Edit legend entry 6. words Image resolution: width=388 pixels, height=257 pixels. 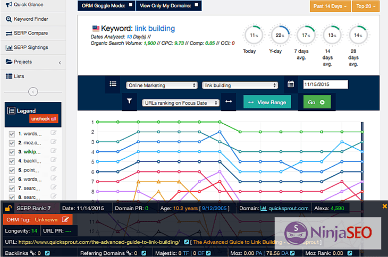tap(54, 178)
